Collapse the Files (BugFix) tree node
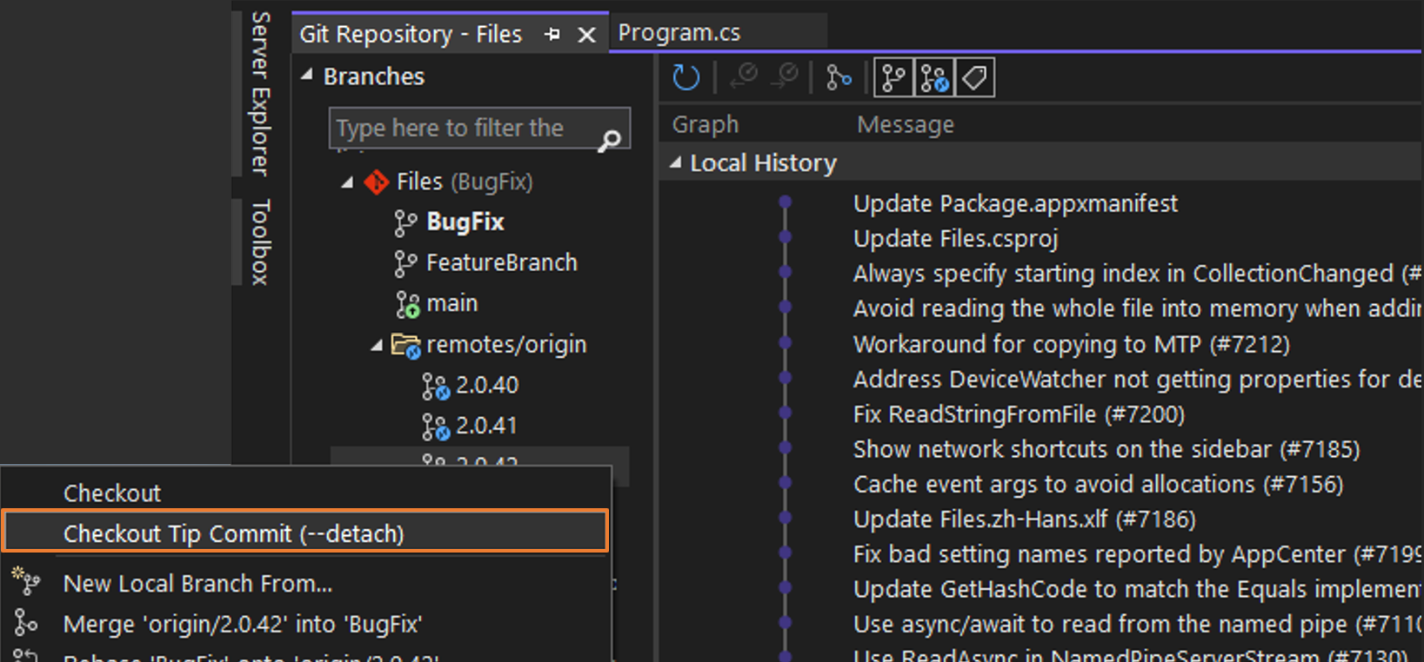The image size is (1424, 662). tap(347, 182)
